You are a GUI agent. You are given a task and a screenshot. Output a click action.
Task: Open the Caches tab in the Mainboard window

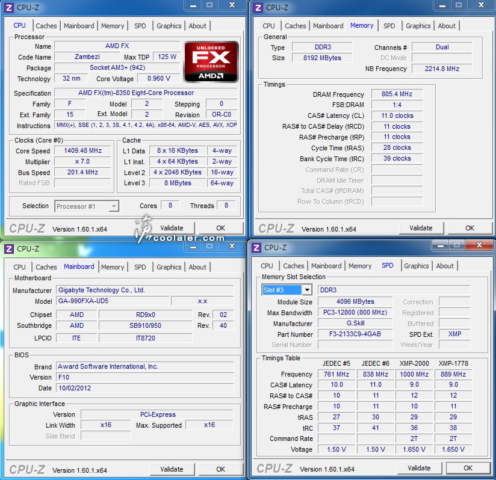point(46,267)
